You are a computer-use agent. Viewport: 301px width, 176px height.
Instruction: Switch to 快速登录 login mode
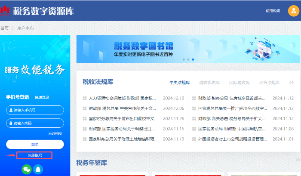coord(42,97)
